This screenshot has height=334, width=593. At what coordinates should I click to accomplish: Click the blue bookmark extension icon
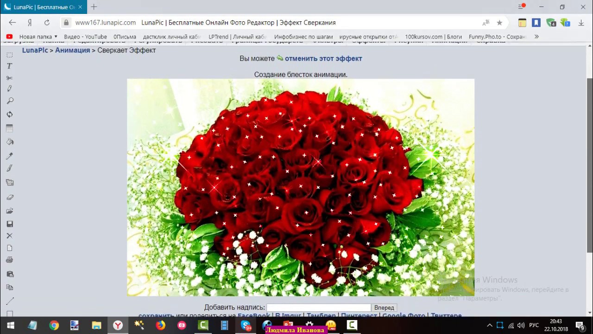point(536,23)
